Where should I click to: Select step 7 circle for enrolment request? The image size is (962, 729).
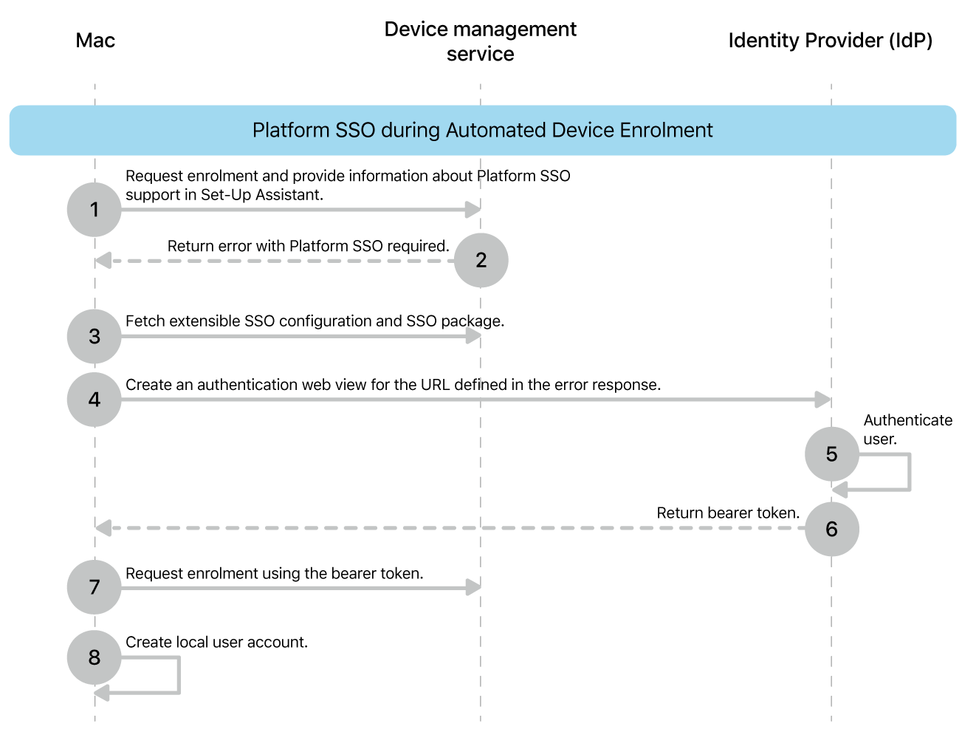coord(94,586)
